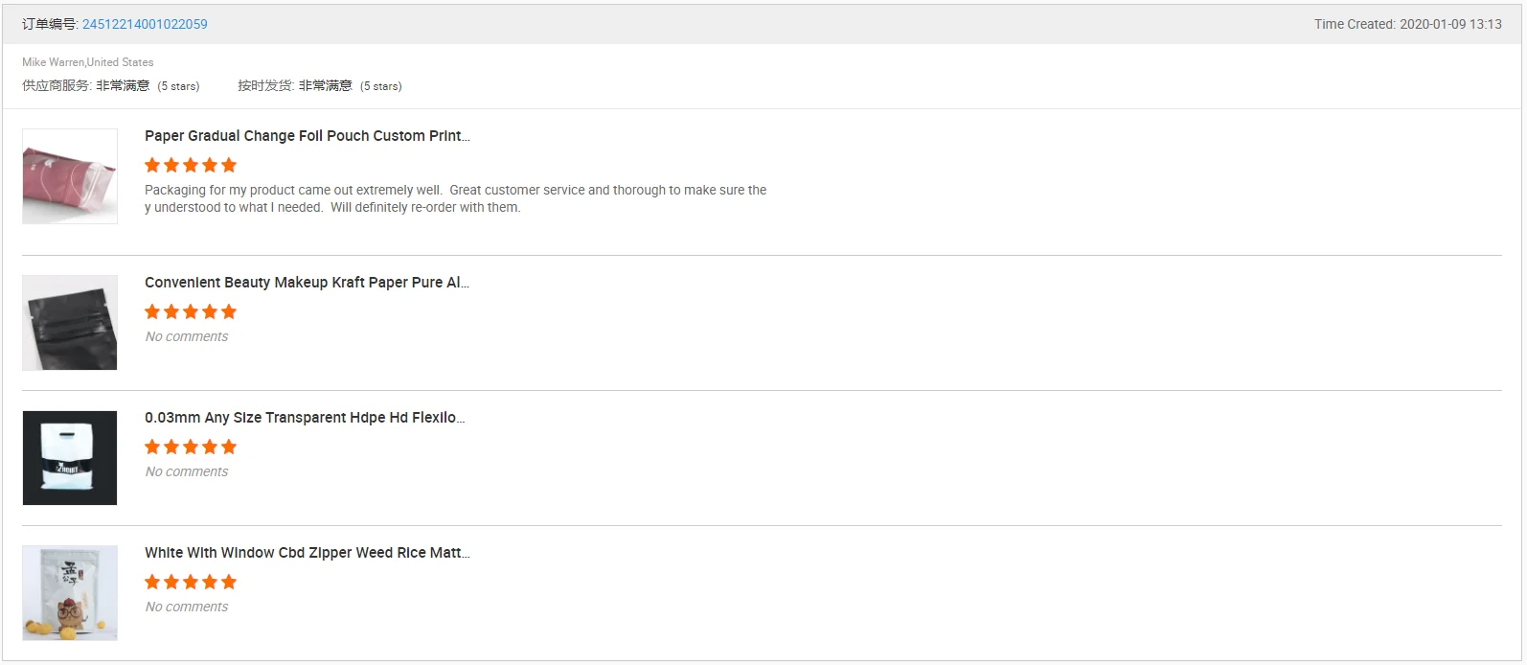Click second star of Zipper Weed rating
This screenshot has height=665, width=1527.
point(171,582)
